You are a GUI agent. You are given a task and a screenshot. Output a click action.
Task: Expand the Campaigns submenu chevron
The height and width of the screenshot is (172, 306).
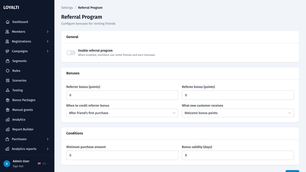(47, 51)
